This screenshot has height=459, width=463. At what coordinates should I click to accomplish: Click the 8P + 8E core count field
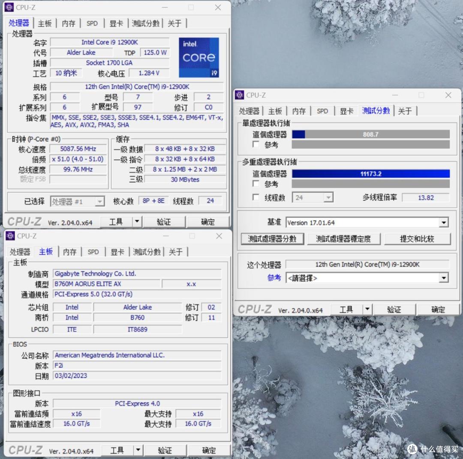click(x=153, y=200)
